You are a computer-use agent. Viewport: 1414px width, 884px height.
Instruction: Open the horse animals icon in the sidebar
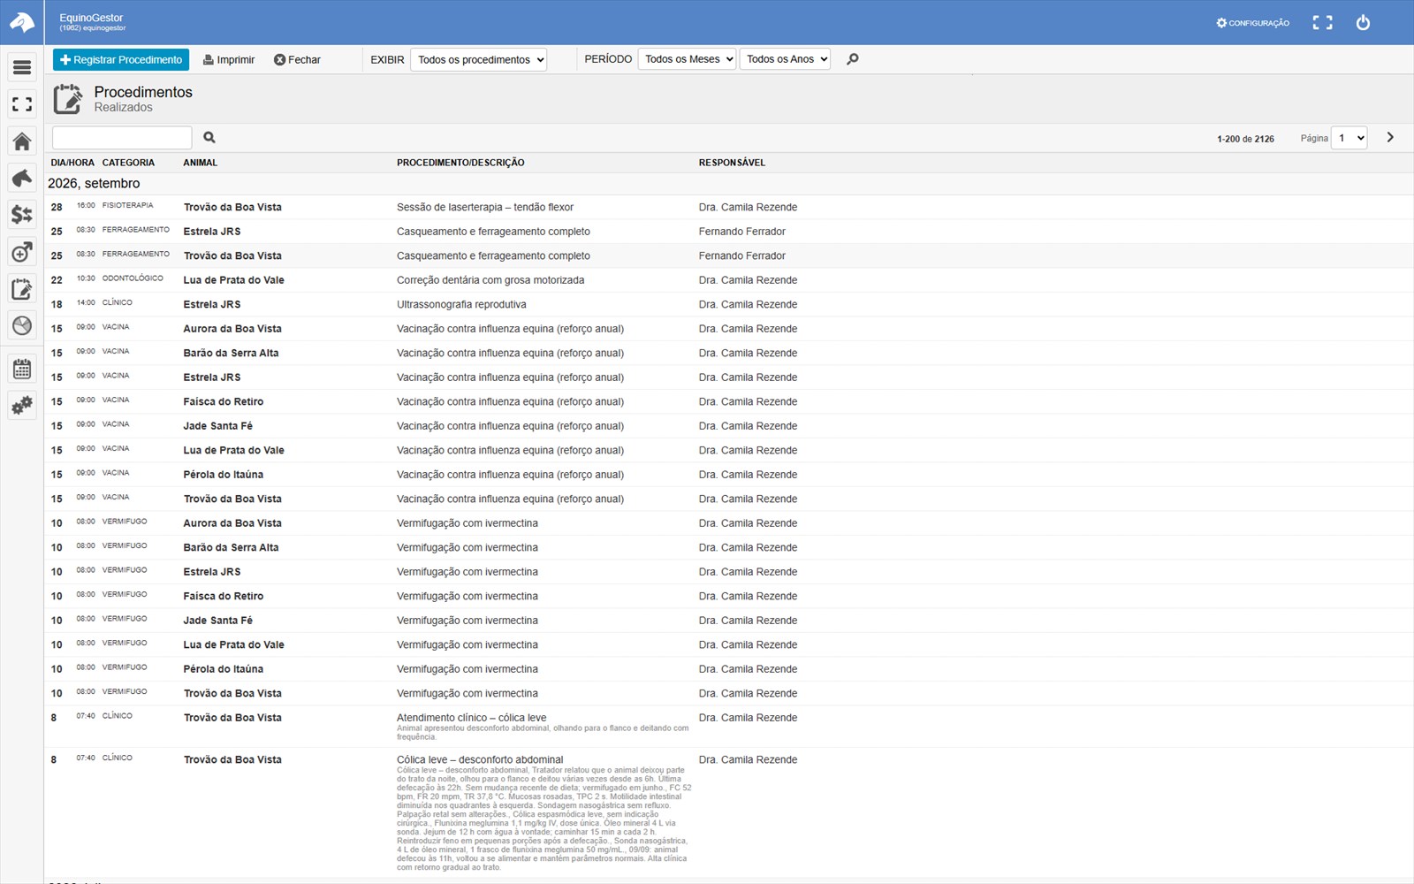pos(22,178)
